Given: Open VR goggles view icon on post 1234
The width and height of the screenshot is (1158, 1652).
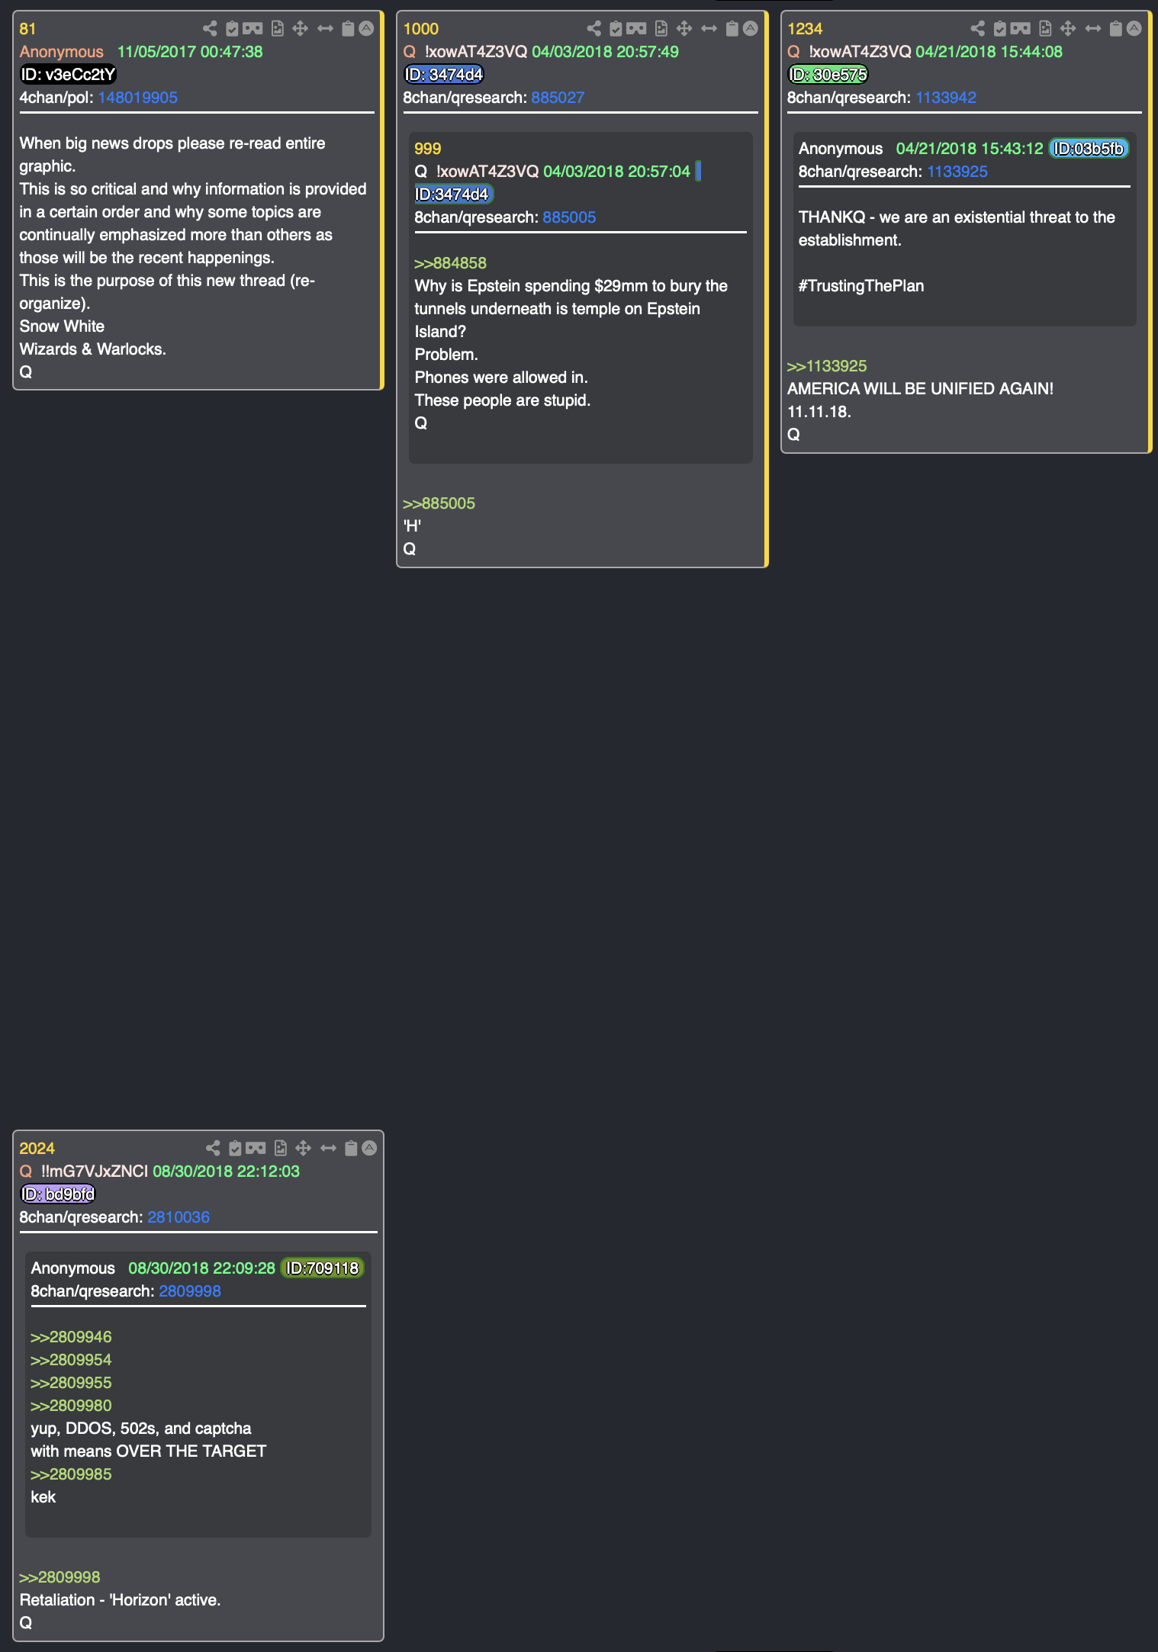Looking at the screenshot, I should (1020, 29).
